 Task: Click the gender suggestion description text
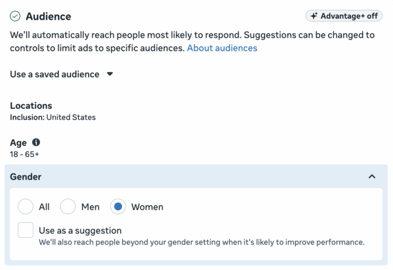(x=202, y=242)
